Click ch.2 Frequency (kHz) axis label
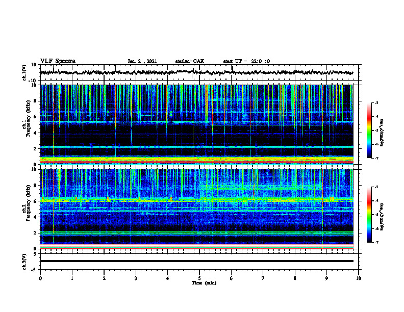Screen dimensions: 404x312 [27, 203]
